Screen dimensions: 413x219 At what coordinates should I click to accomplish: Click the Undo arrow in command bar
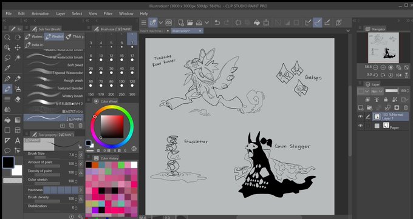coord(217,23)
